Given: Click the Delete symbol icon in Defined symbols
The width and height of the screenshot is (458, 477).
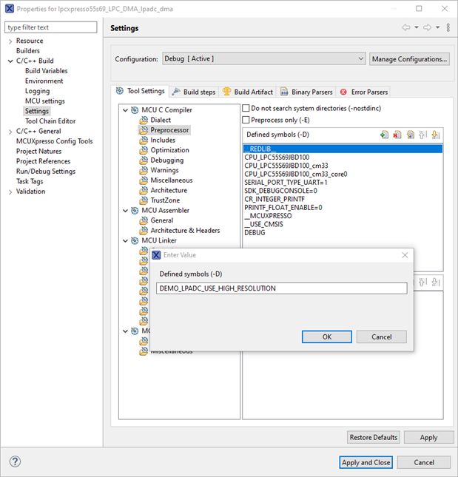Looking at the screenshot, I should tap(397, 135).
